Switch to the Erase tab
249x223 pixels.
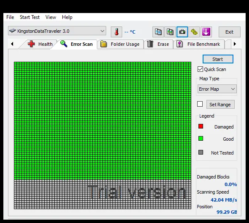[x=158, y=44]
